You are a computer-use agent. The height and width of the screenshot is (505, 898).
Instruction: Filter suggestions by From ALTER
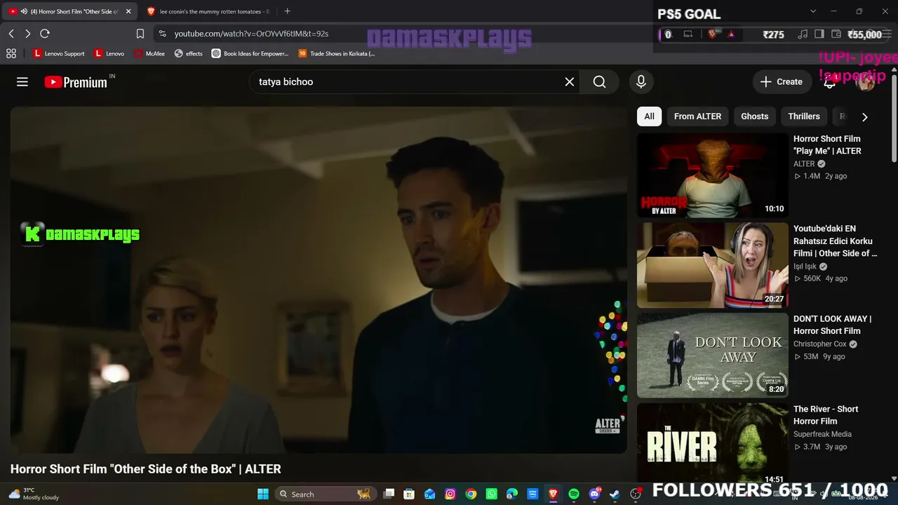(x=697, y=116)
